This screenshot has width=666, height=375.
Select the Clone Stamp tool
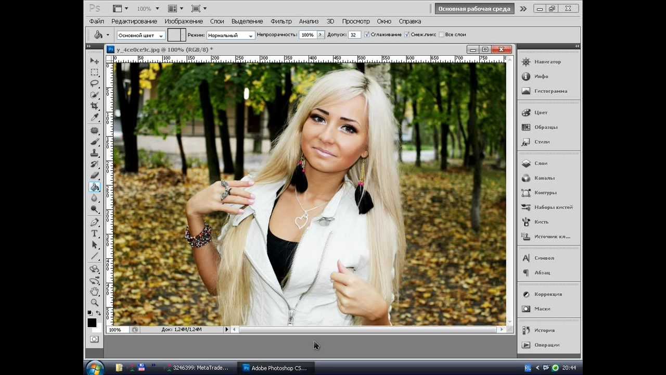tap(94, 153)
